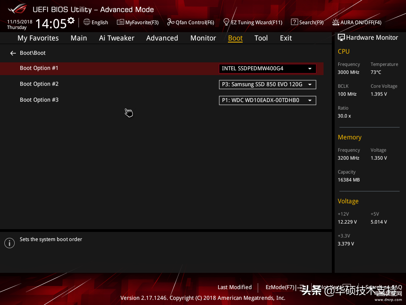This screenshot has width=406, height=305.
Task: Switch to Main tab
Action: 79,38
